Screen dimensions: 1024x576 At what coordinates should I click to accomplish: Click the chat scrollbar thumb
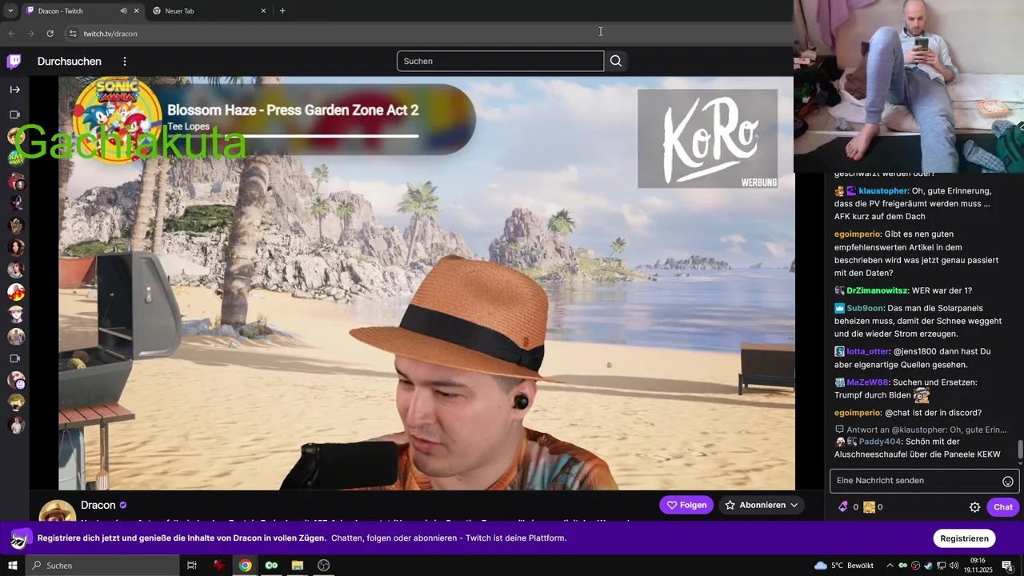(x=1019, y=450)
